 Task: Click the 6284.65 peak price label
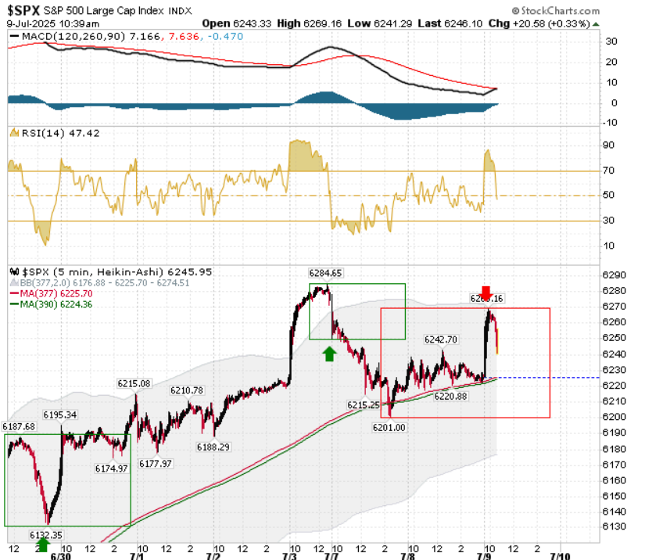coord(325,273)
